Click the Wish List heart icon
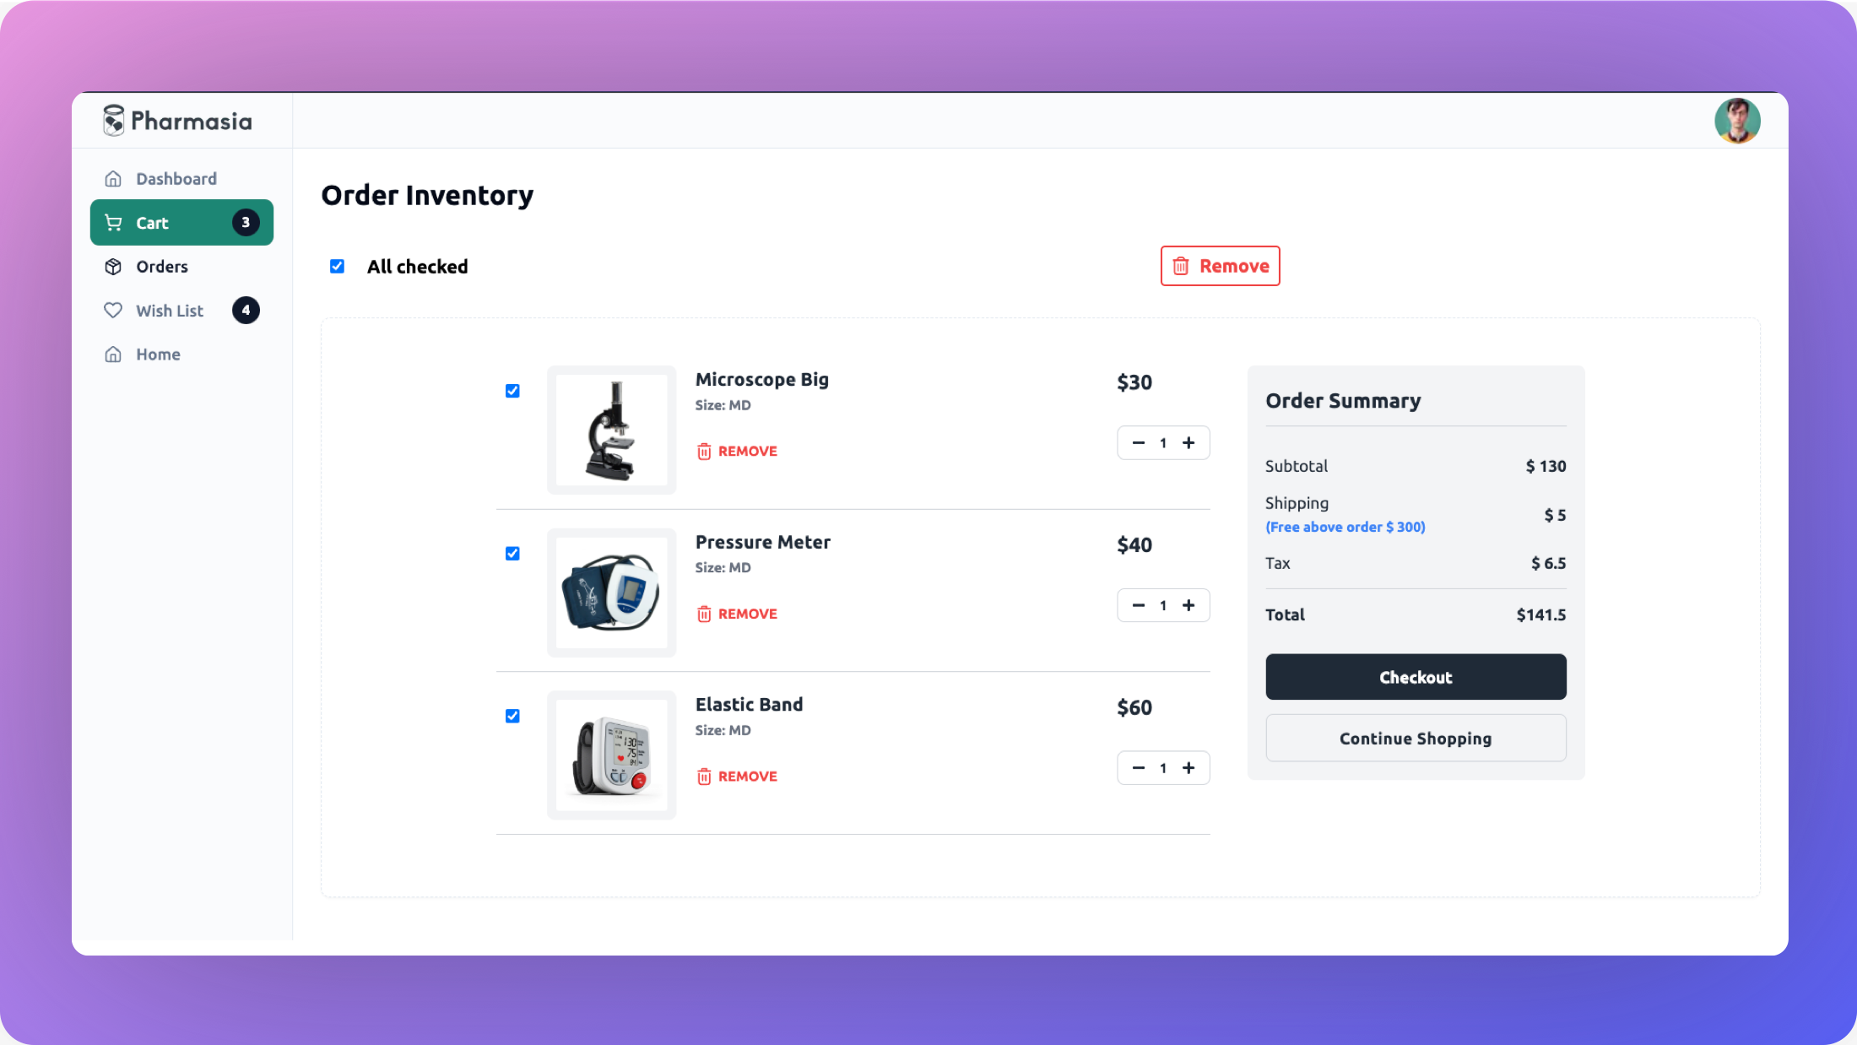 coord(113,310)
